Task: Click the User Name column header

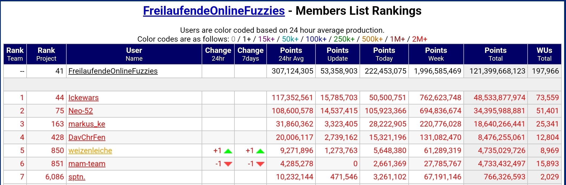Action: coord(134,54)
